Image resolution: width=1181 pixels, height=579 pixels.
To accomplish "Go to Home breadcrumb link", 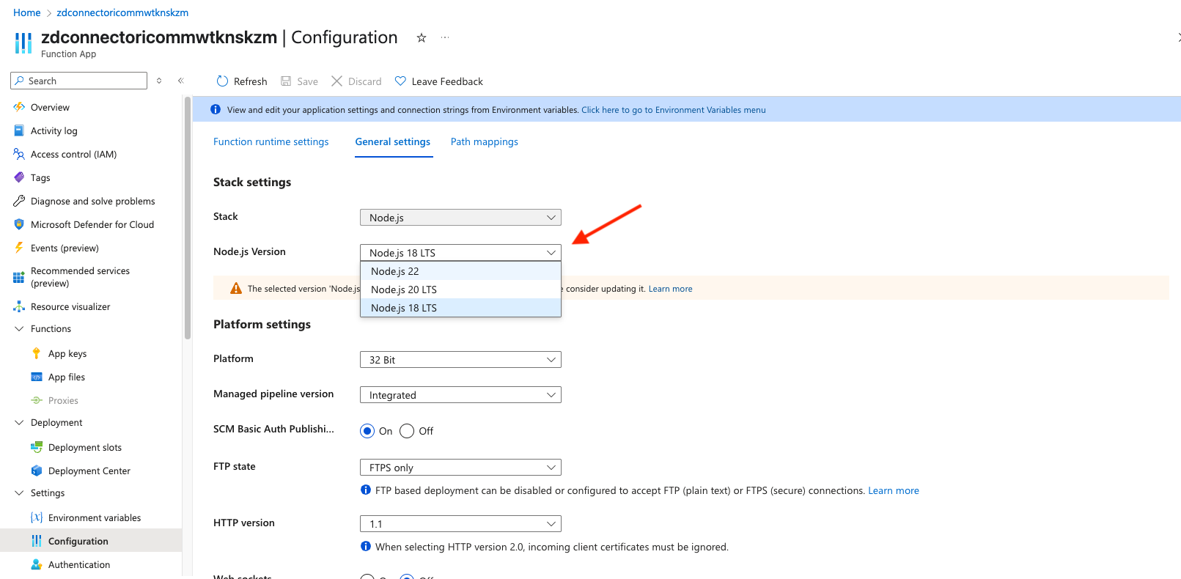I will click(x=27, y=12).
